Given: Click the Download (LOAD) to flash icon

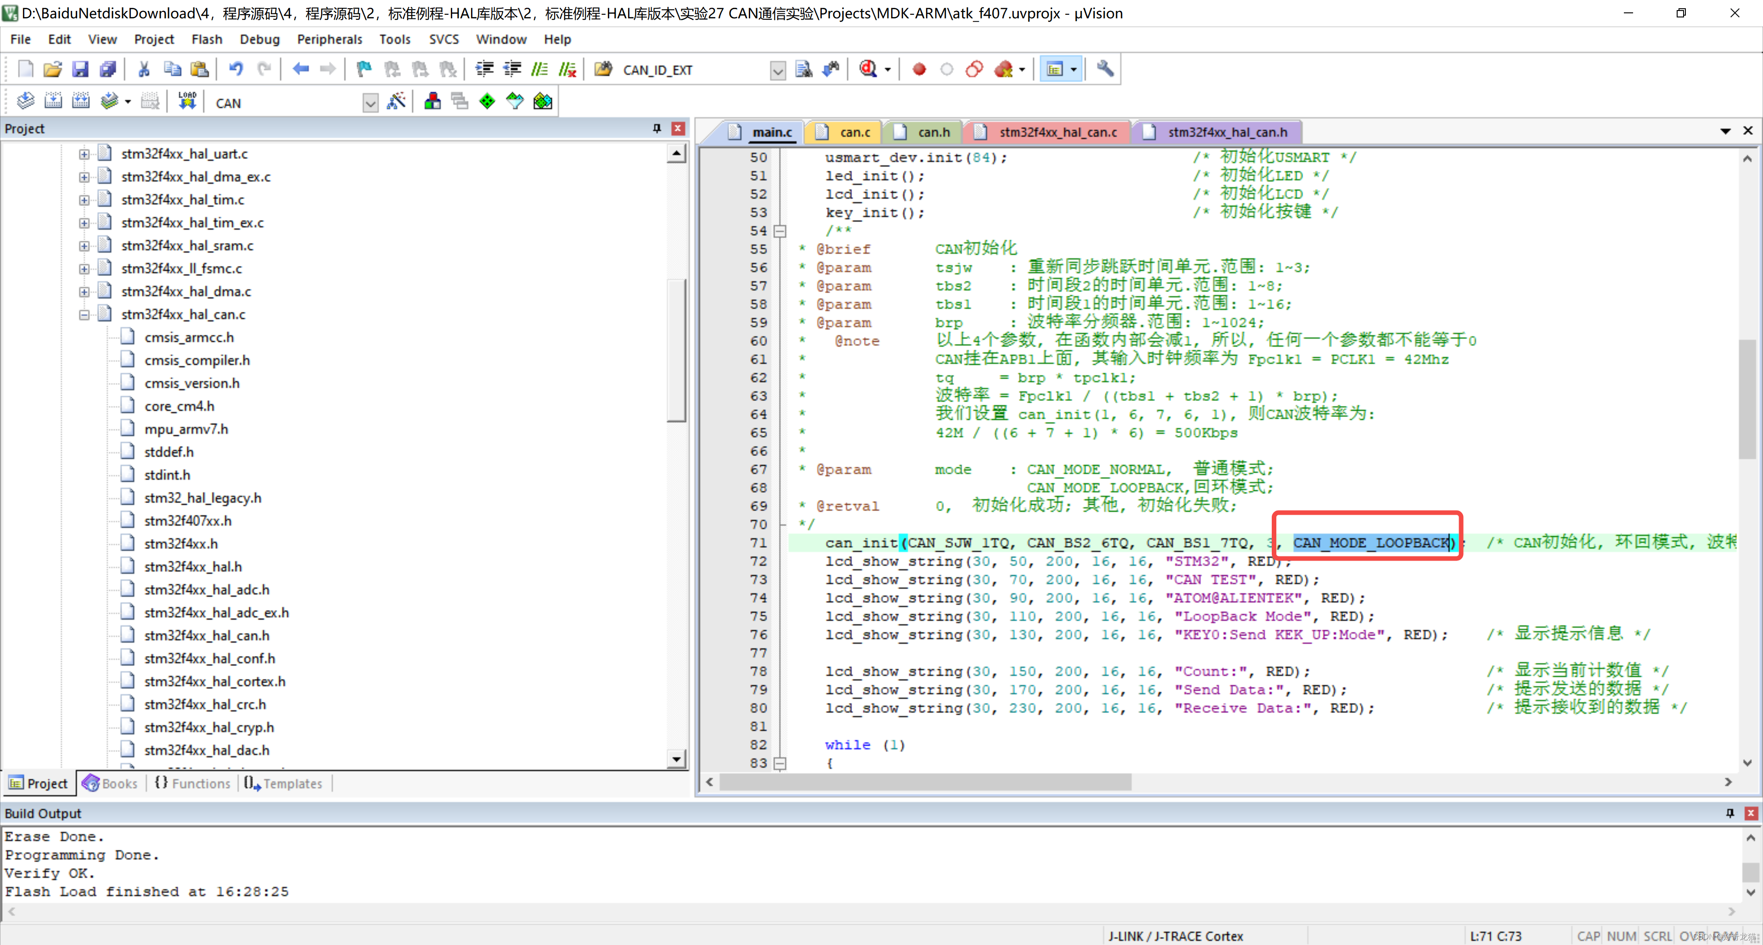Looking at the screenshot, I should pyautogui.click(x=187, y=102).
